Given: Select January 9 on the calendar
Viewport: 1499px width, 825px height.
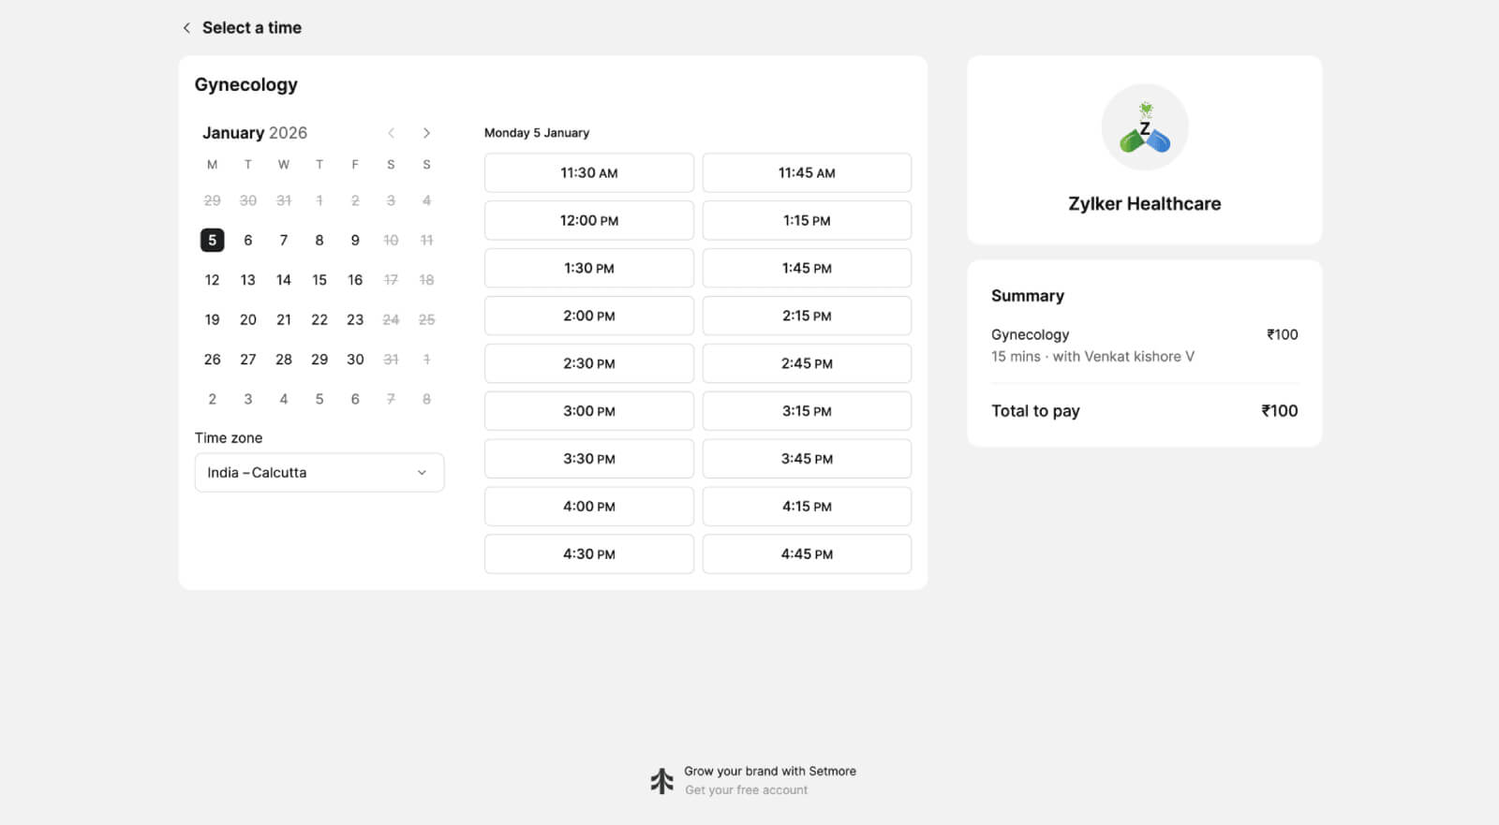Looking at the screenshot, I should [x=355, y=241].
